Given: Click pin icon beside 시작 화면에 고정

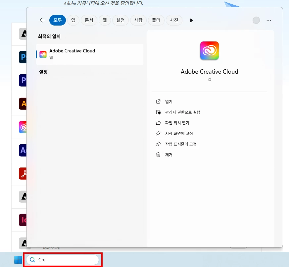Looking at the screenshot, I should pos(158,133).
